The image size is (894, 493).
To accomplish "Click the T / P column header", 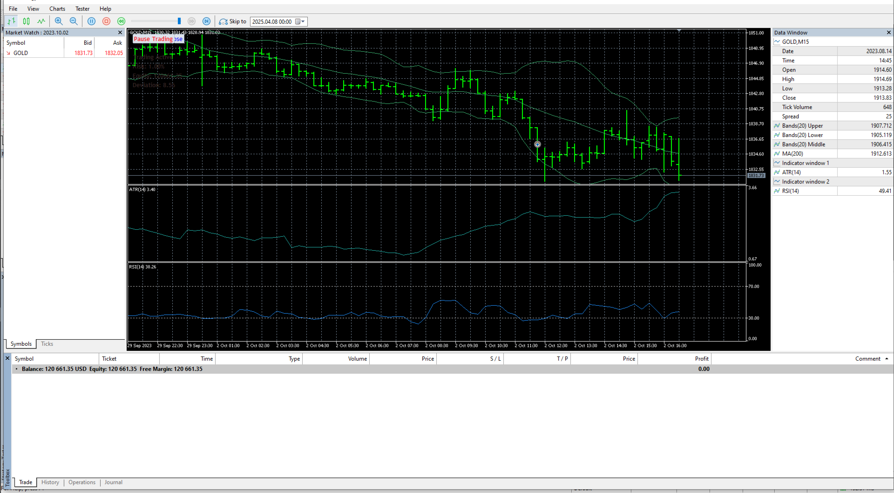I will [537, 359].
